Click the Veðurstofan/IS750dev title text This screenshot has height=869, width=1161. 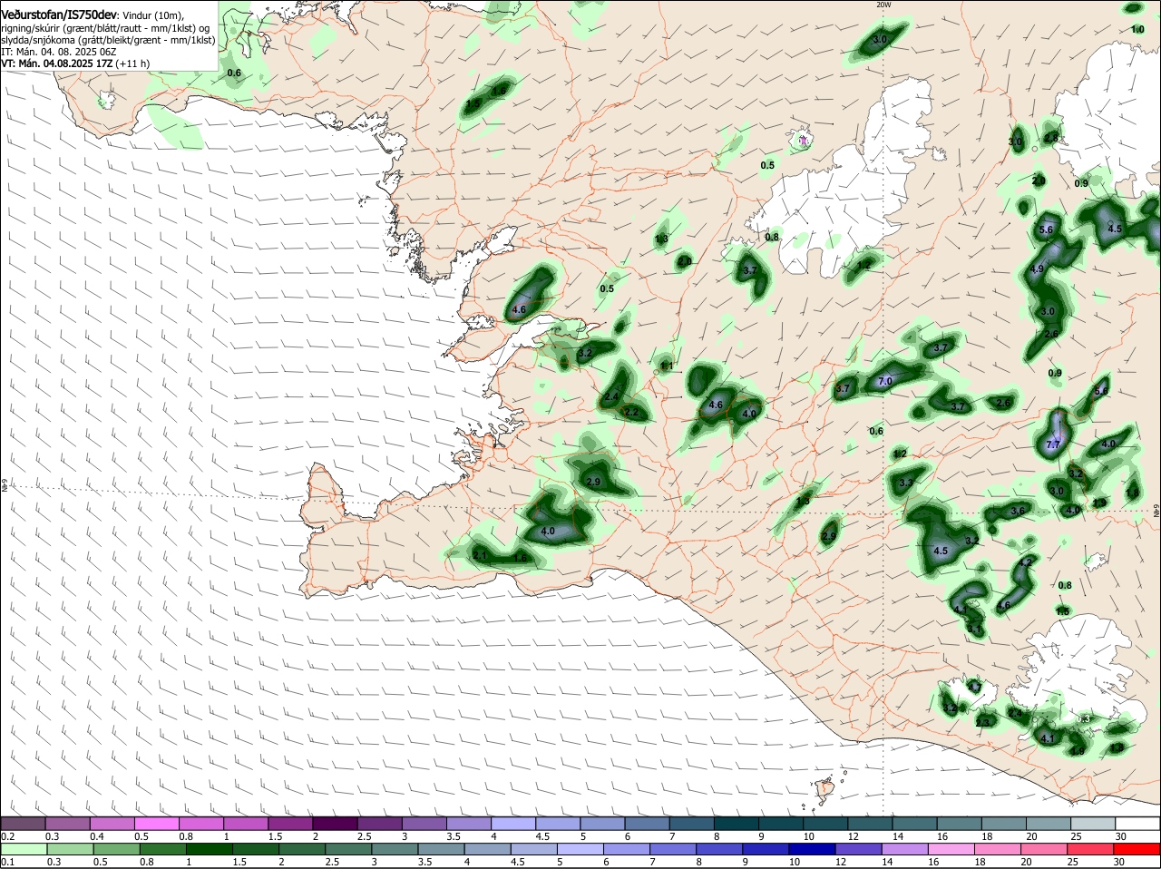59,14
